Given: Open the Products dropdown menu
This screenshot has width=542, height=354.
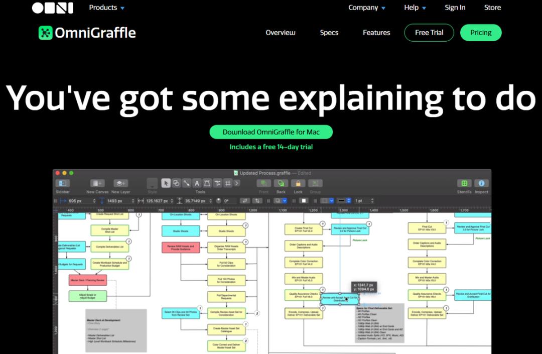Looking at the screenshot, I should [x=106, y=8].
